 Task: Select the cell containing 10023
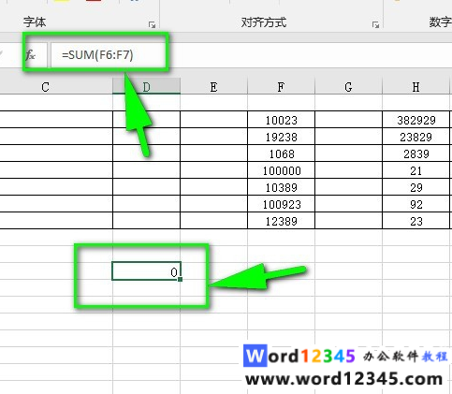tap(281, 120)
